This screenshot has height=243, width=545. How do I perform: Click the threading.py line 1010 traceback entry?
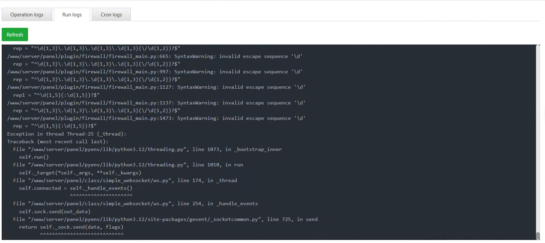coord(128,165)
